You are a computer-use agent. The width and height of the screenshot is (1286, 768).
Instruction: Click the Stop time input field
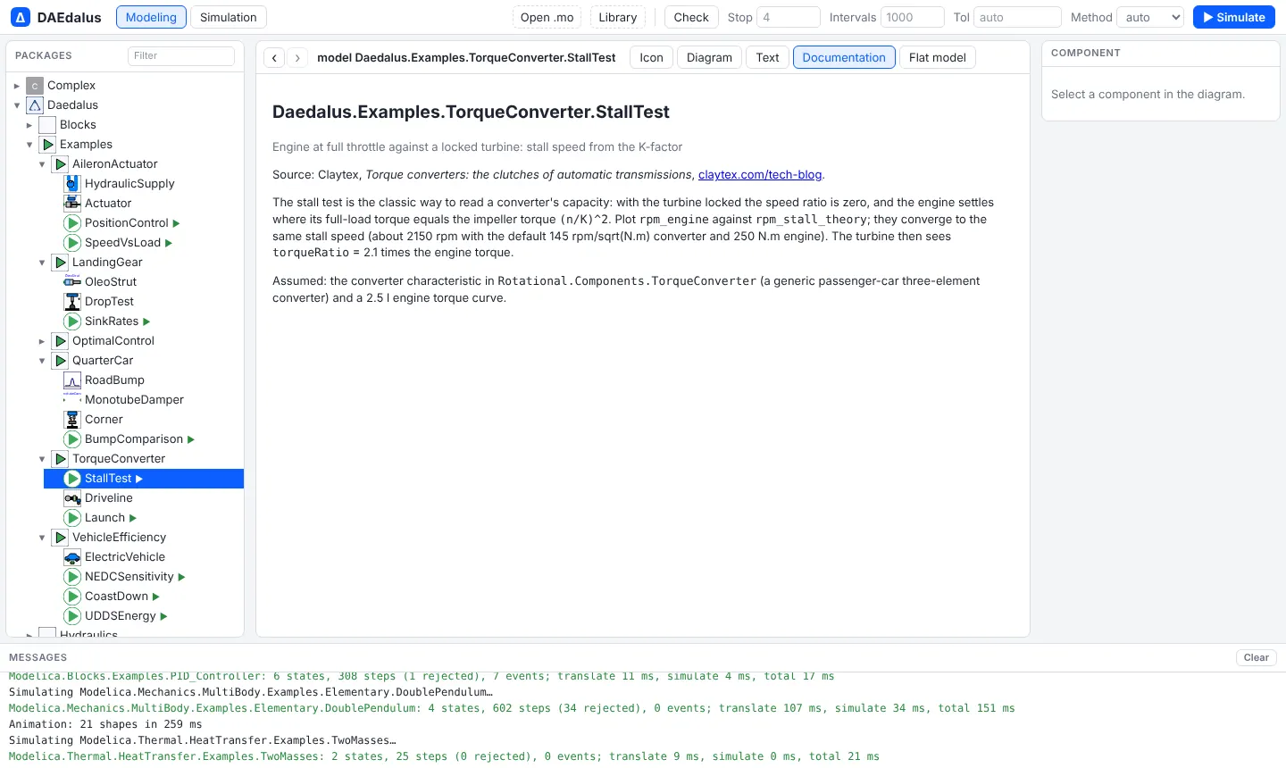point(789,17)
